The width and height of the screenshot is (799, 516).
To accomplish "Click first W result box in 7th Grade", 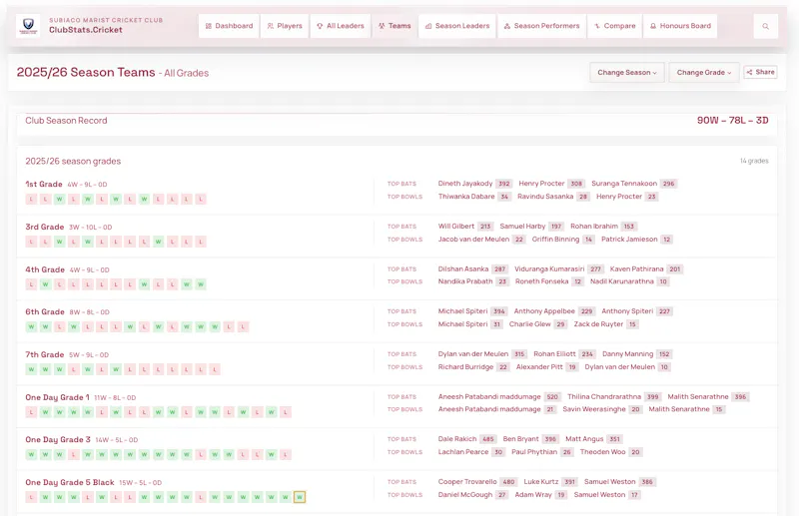I will (32, 369).
